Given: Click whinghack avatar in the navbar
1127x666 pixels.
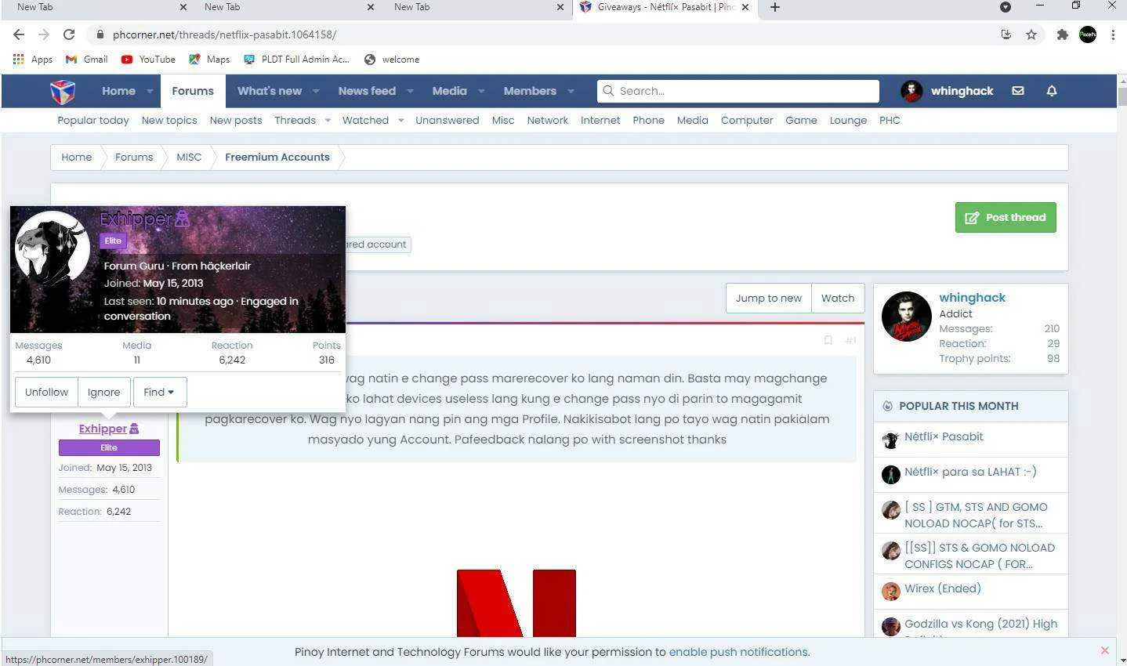Looking at the screenshot, I should click(911, 91).
